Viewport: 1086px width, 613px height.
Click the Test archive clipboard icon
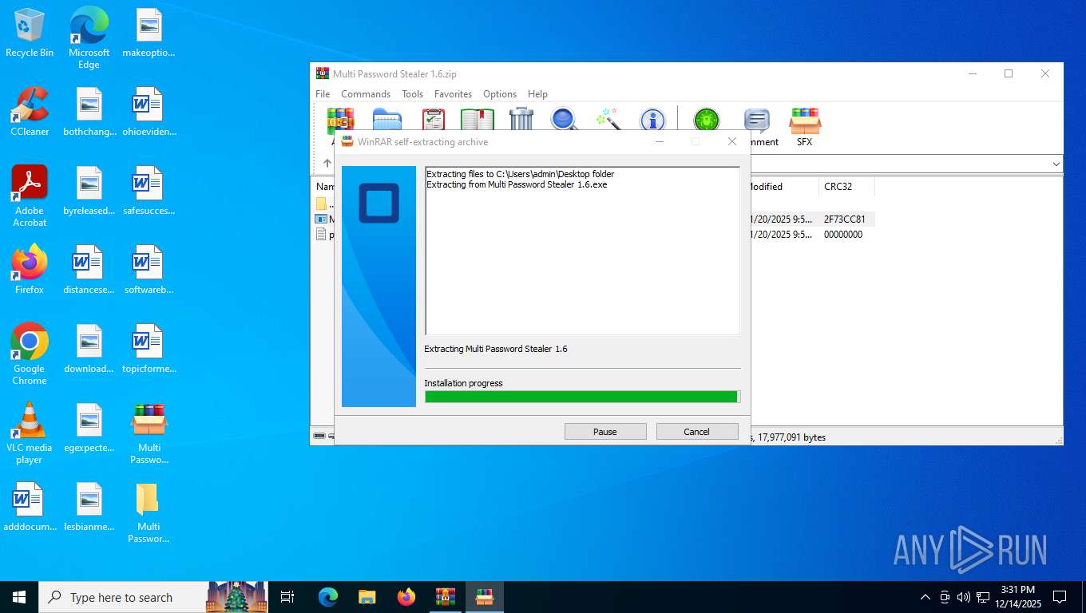click(x=433, y=120)
